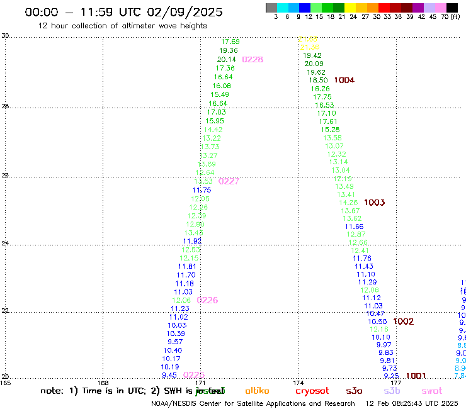Click the wave height value '12.87'

pos(356,234)
